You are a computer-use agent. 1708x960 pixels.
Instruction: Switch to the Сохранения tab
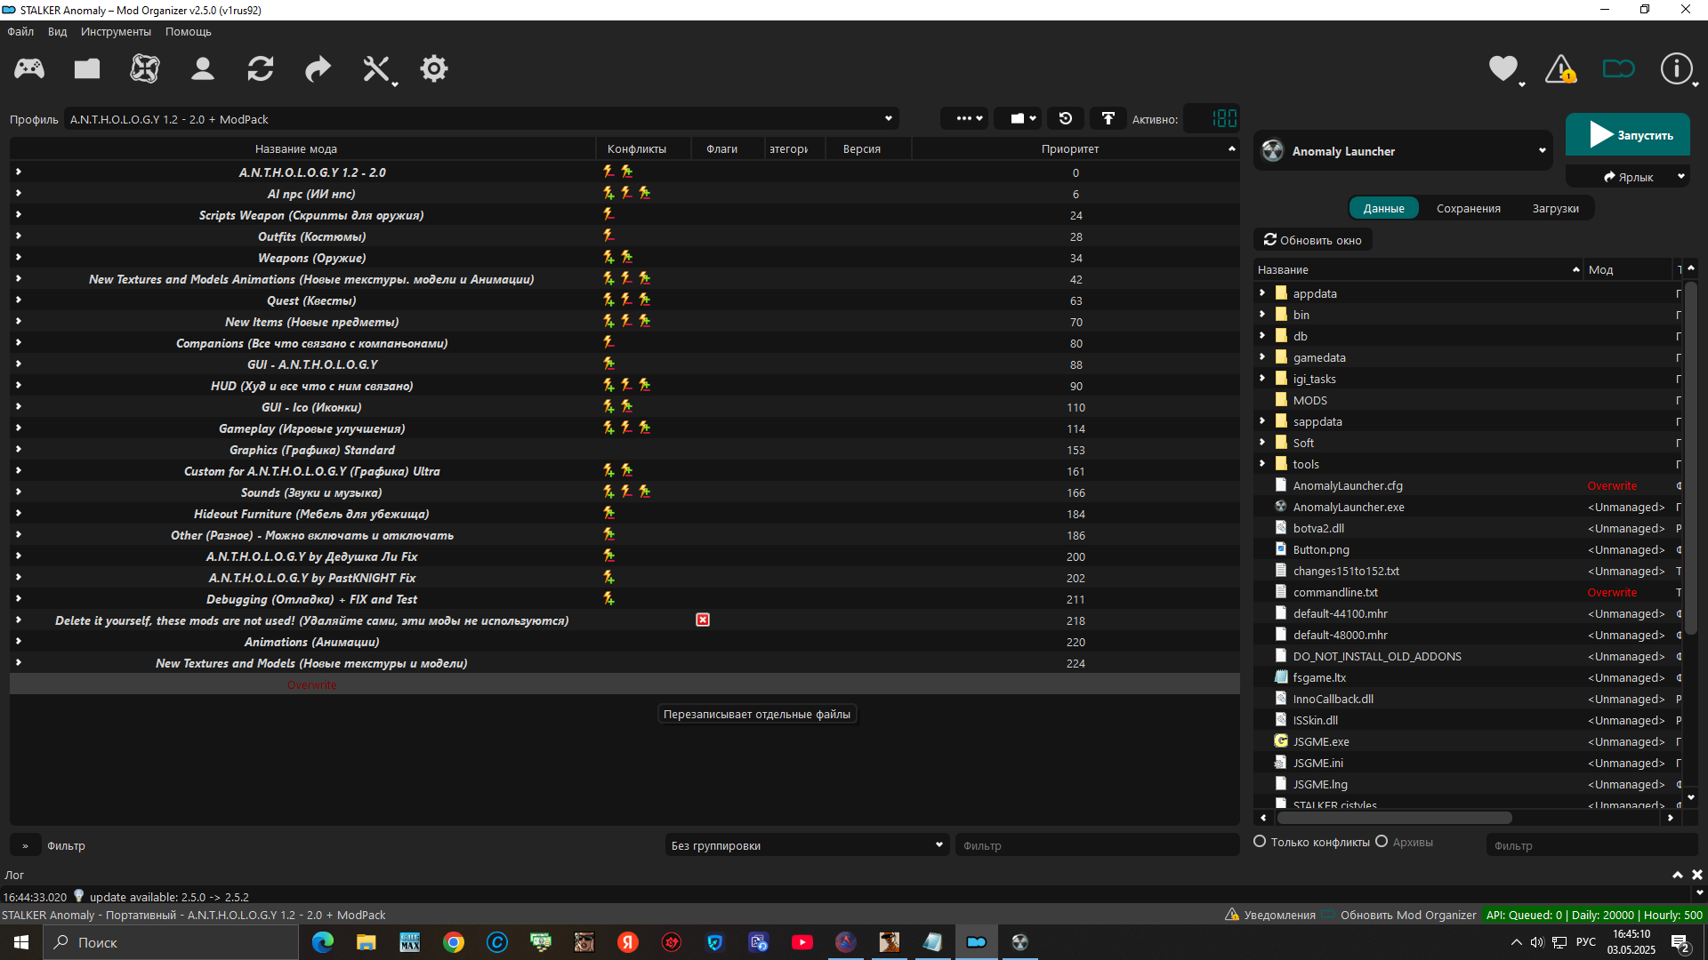pos(1468,208)
